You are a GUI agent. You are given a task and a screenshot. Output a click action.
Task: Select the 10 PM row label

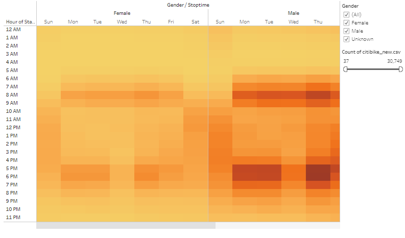(13, 209)
